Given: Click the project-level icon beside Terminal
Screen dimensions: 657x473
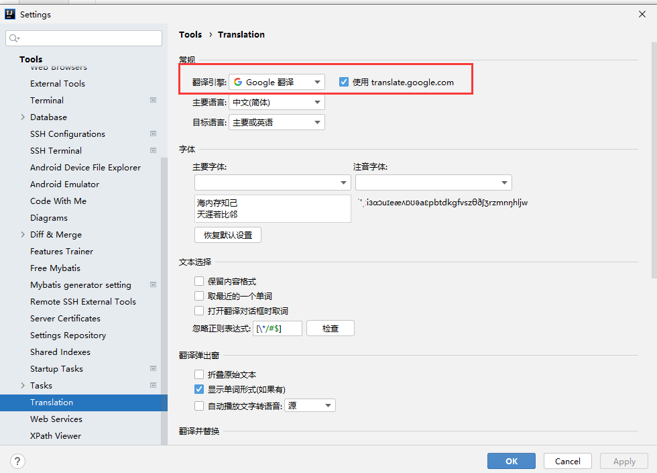Looking at the screenshot, I should tap(153, 100).
